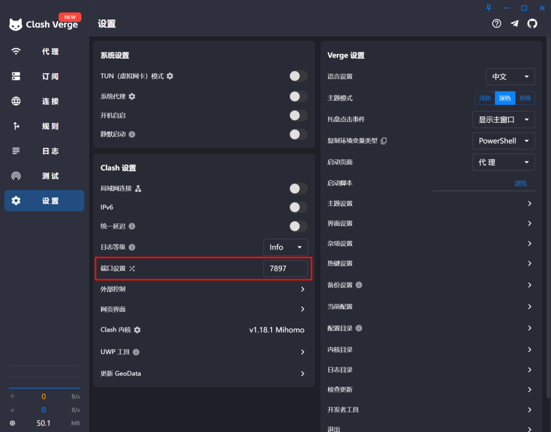Click the Telegram channel icon
The width and height of the screenshot is (551, 432).
514,24
